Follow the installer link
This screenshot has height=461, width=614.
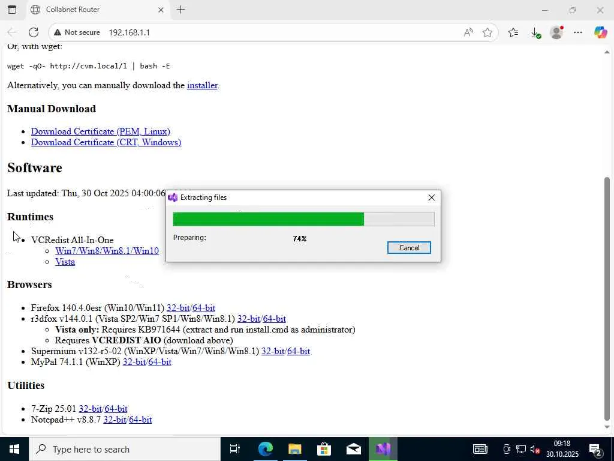coord(202,85)
